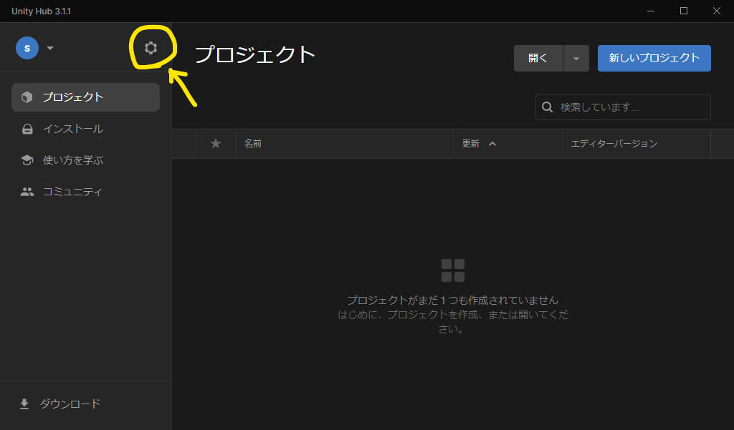734x430 pixels.
Task: Click the インストール (Installs) disk icon
Action: [27, 130]
